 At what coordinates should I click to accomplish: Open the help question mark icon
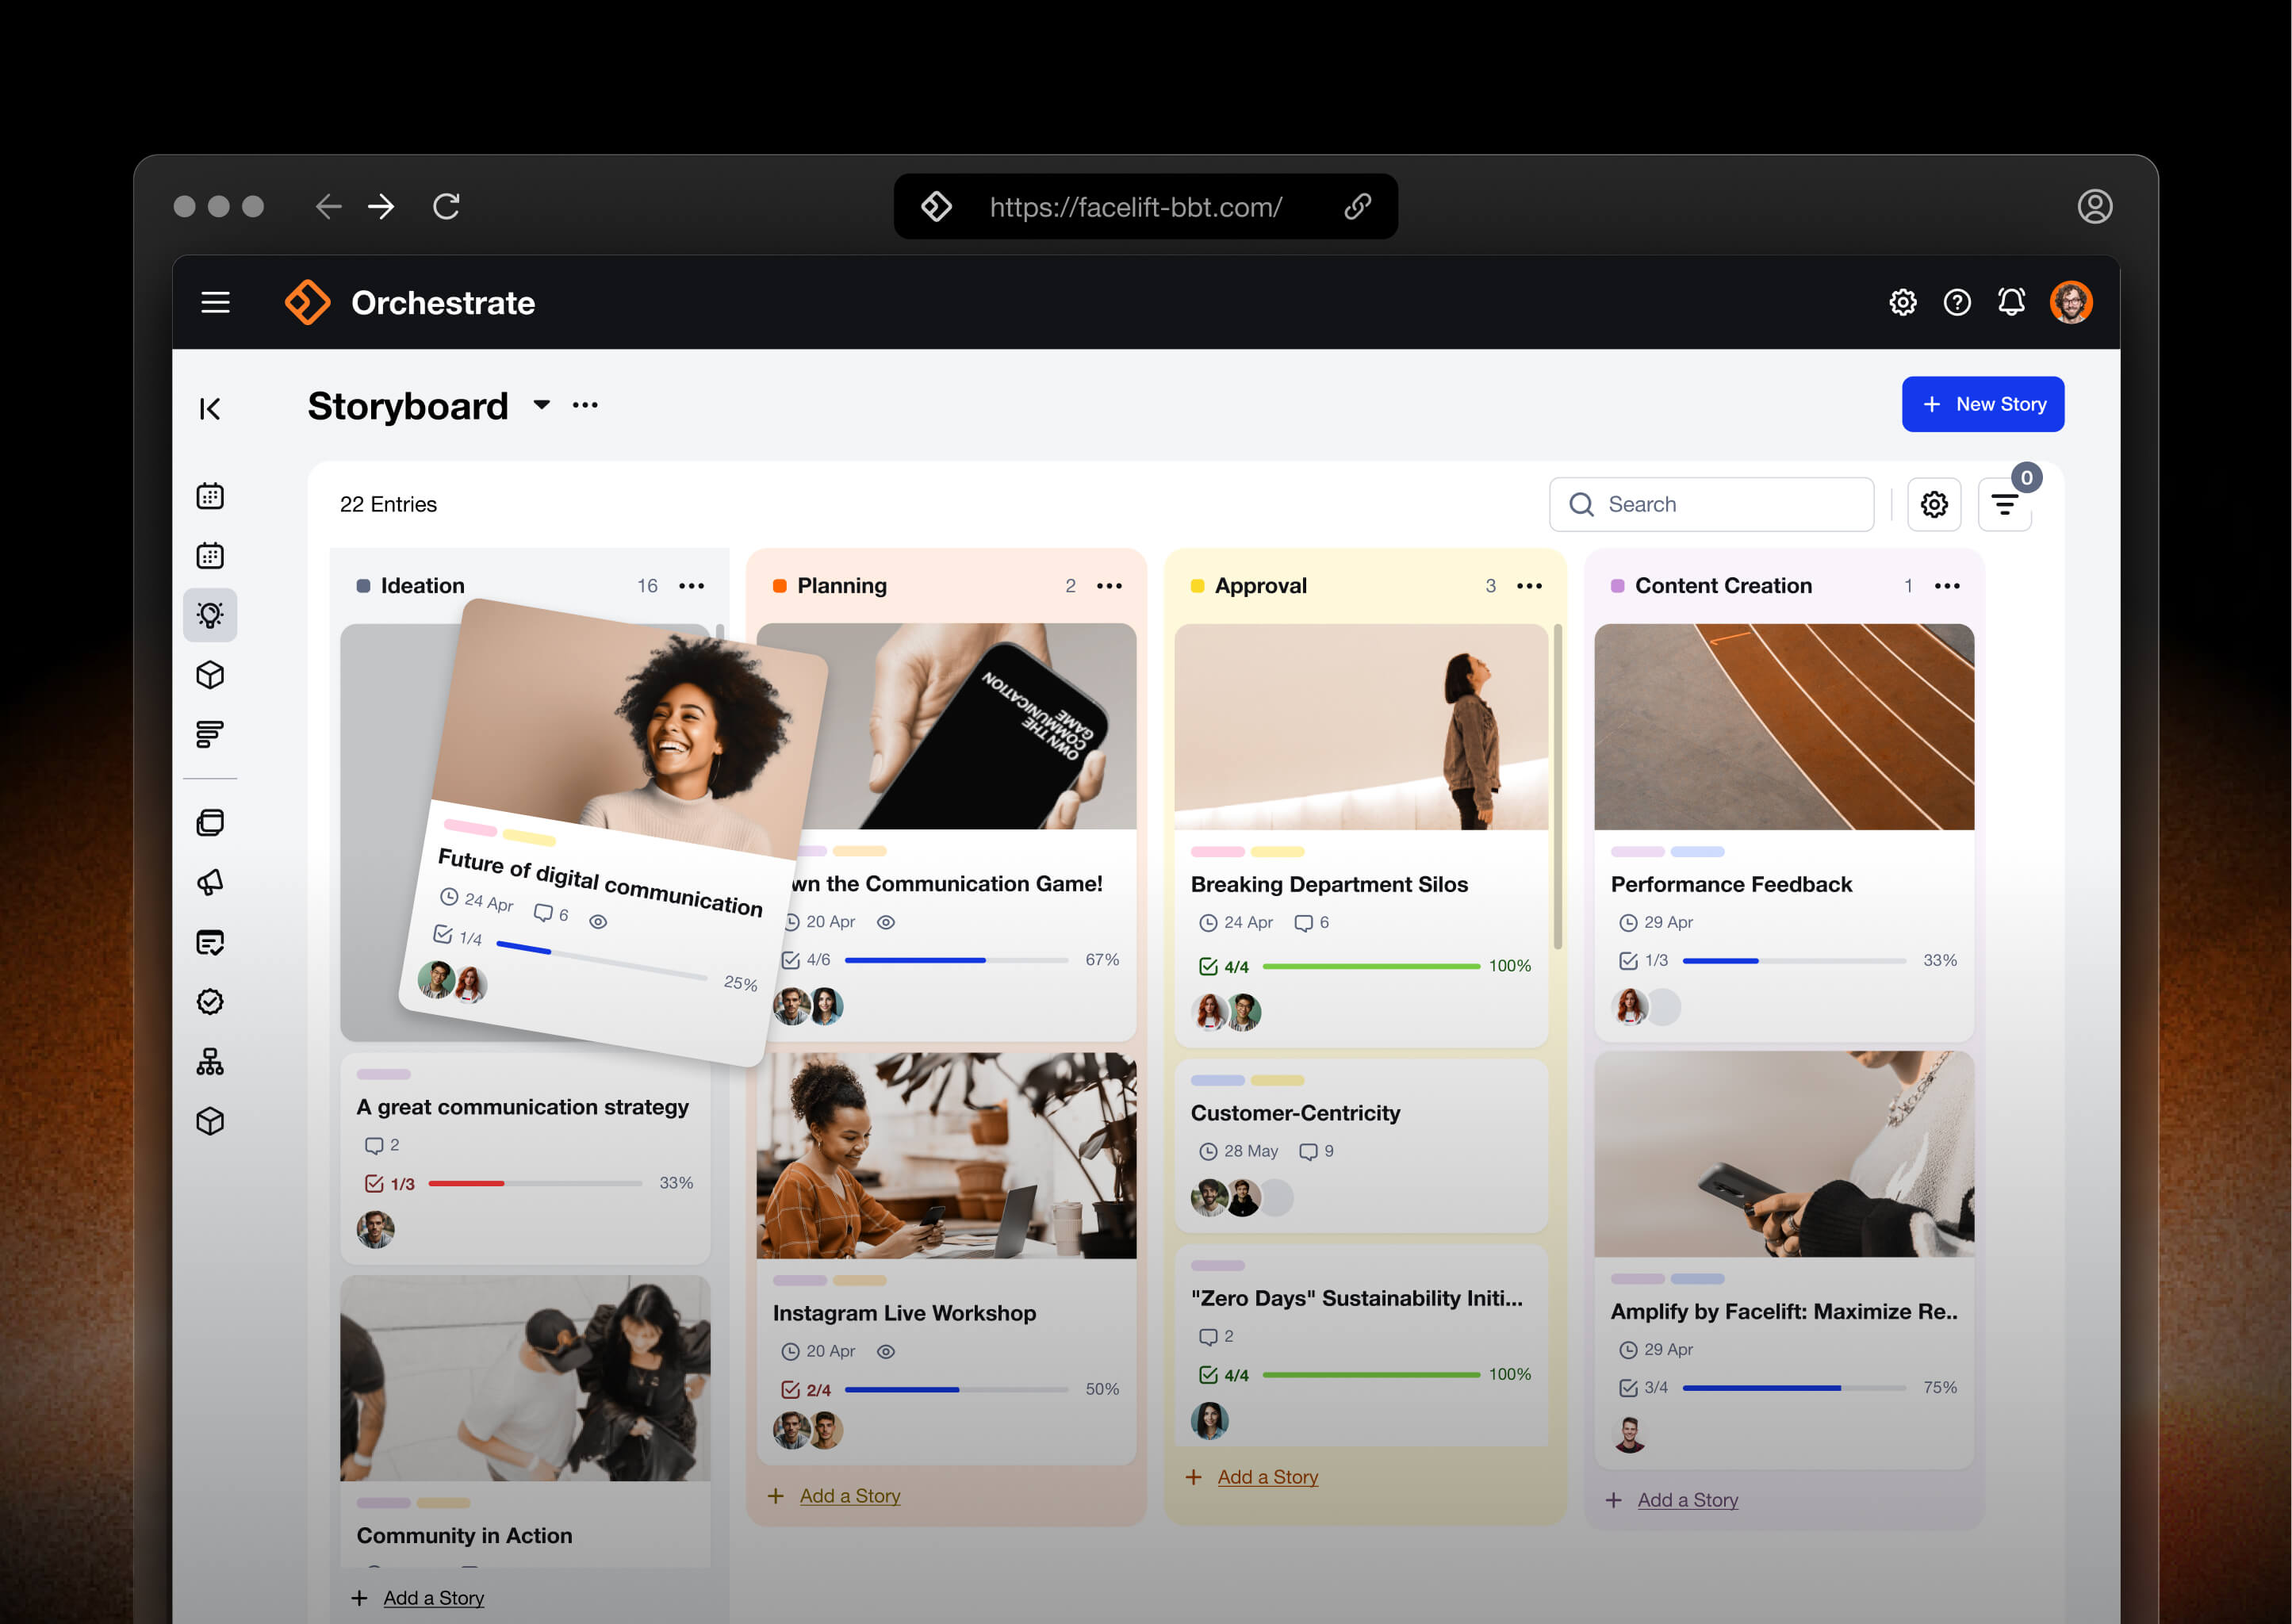click(x=1957, y=302)
